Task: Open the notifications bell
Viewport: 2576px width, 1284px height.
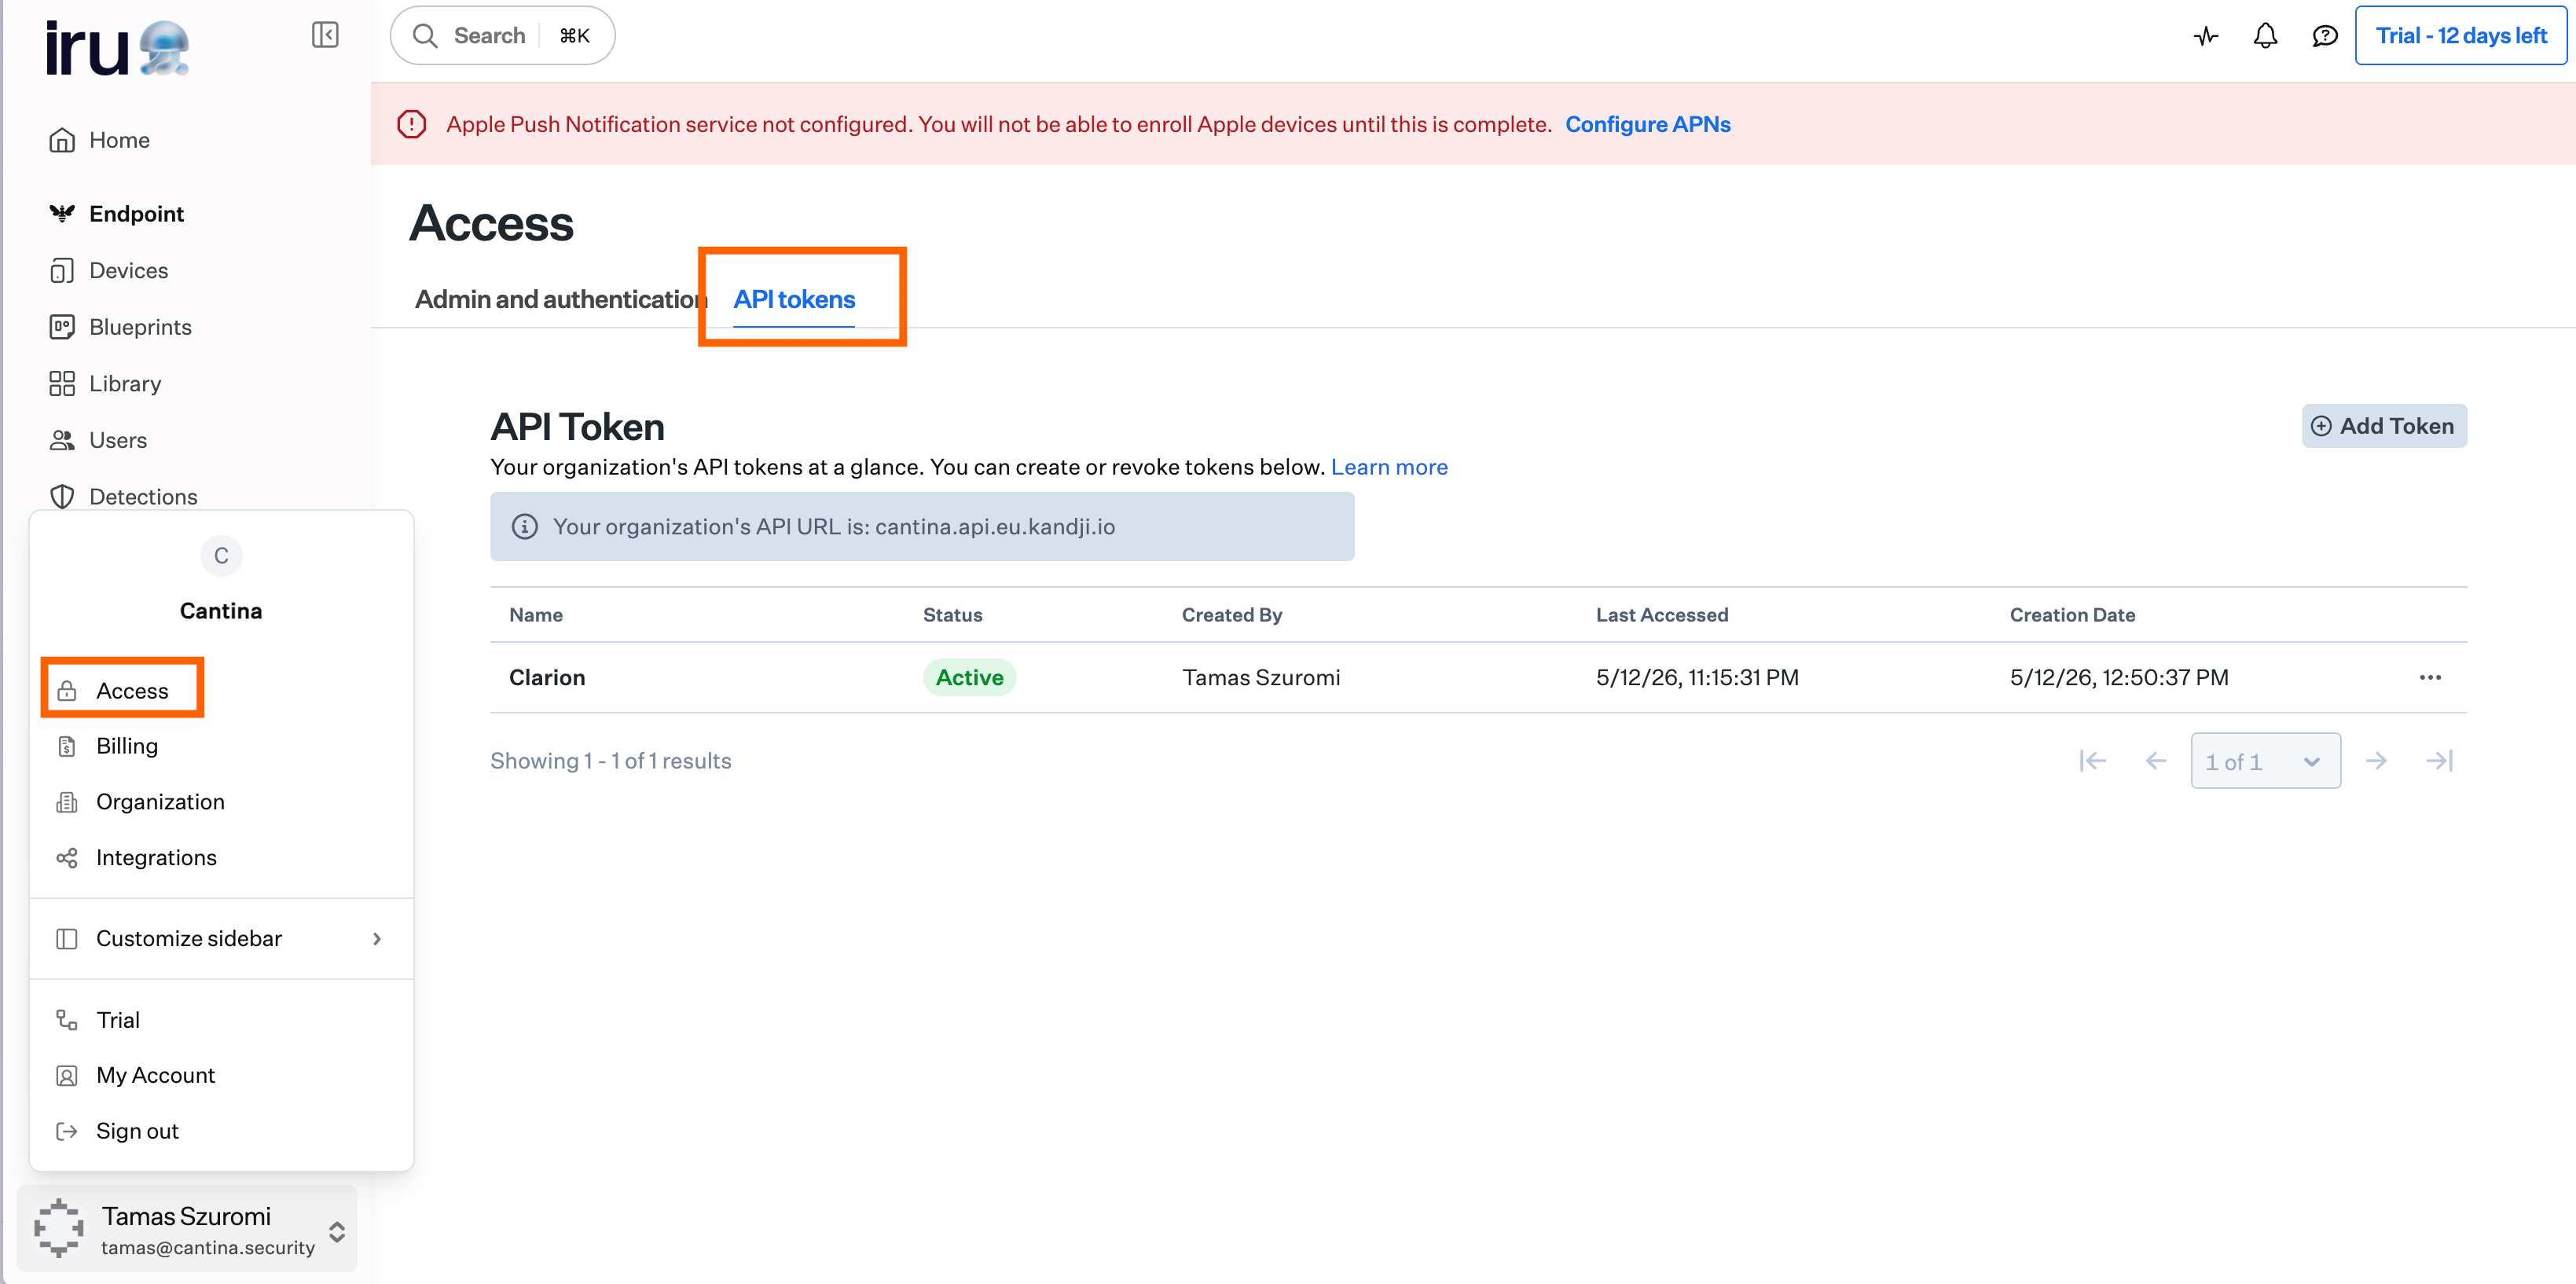Action: click(x=2265, y=36)
